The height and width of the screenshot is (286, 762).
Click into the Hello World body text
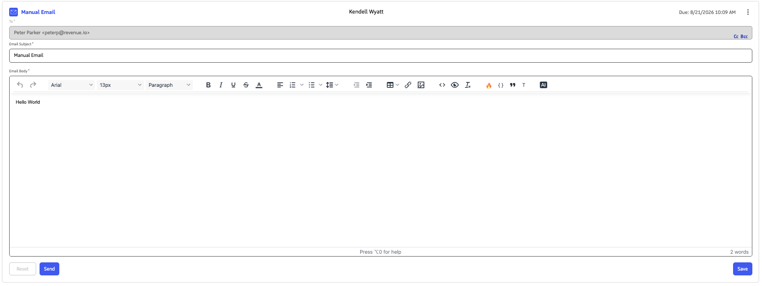click(x=28, y=102)
